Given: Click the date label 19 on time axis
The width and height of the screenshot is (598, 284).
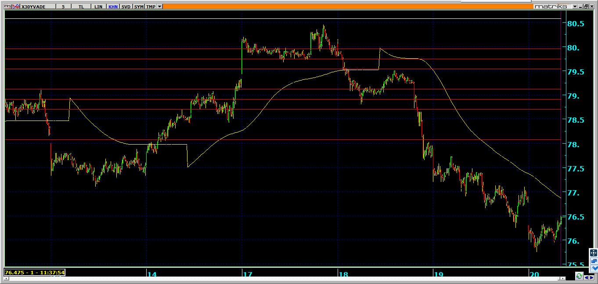Looking at the screenshot, I should [x=438, y=274].
